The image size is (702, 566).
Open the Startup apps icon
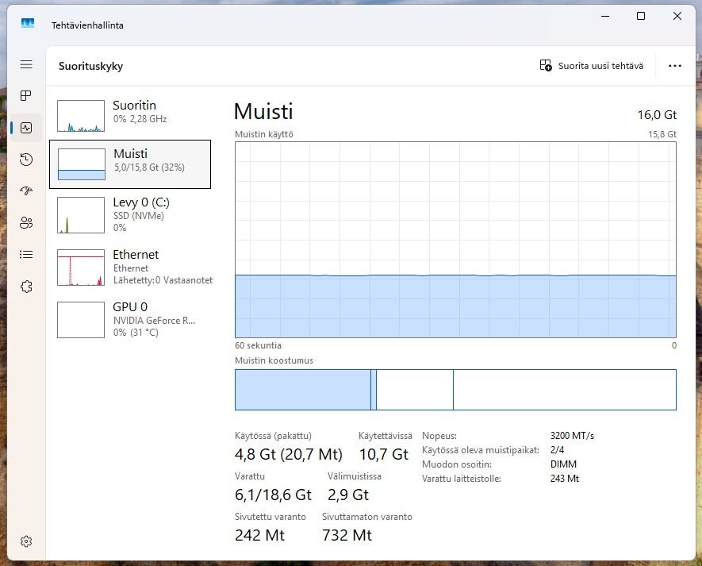26,191
